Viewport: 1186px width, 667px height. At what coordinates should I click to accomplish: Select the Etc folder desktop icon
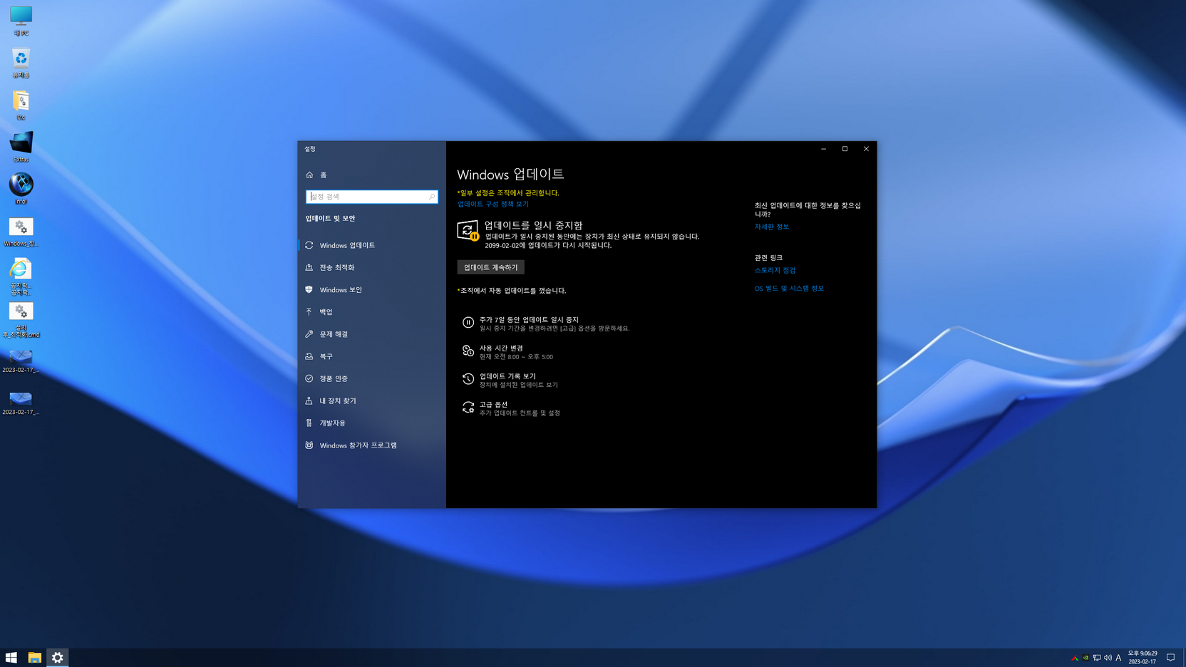pyautogui.click(x=21, y=105)
